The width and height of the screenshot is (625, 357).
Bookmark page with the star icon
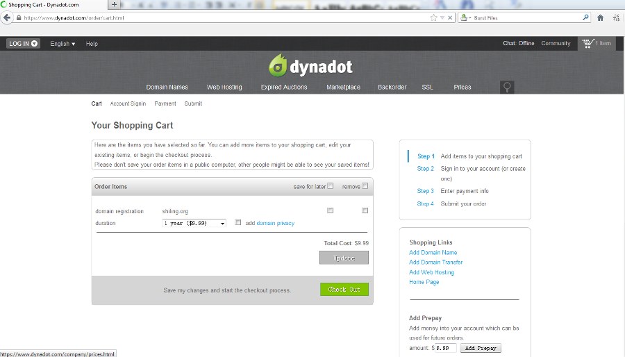433,17
